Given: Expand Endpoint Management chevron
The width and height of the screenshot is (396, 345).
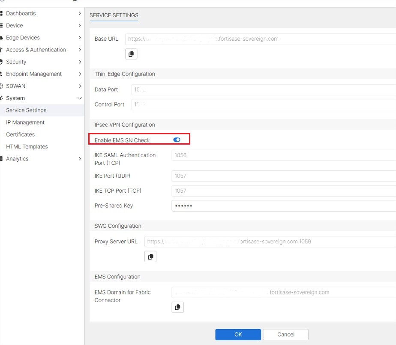Looking at the screenshot, I should (x=80, y=74).
